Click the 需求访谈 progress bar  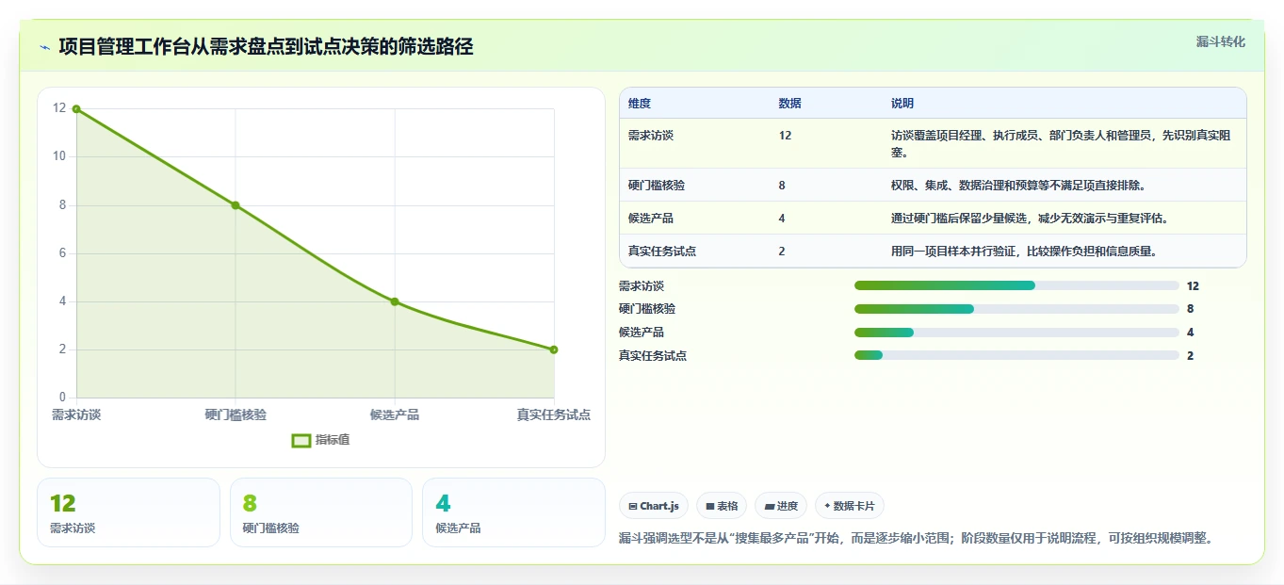pos(1016,285)
